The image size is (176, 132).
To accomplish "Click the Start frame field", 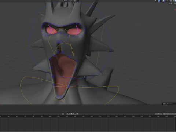I will click(x=169, y=114).
